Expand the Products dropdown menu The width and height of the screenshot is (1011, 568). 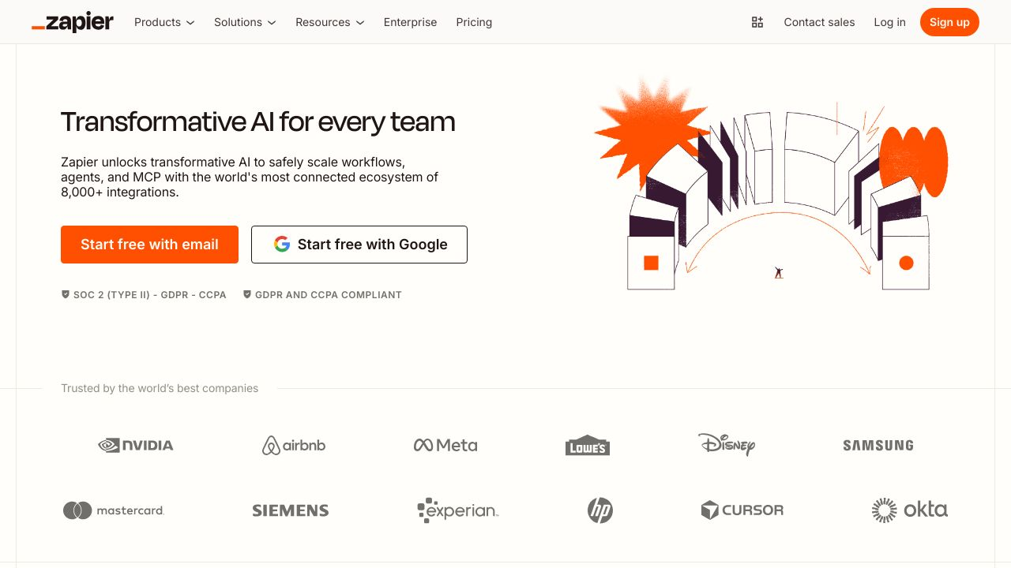coord(163,22)
